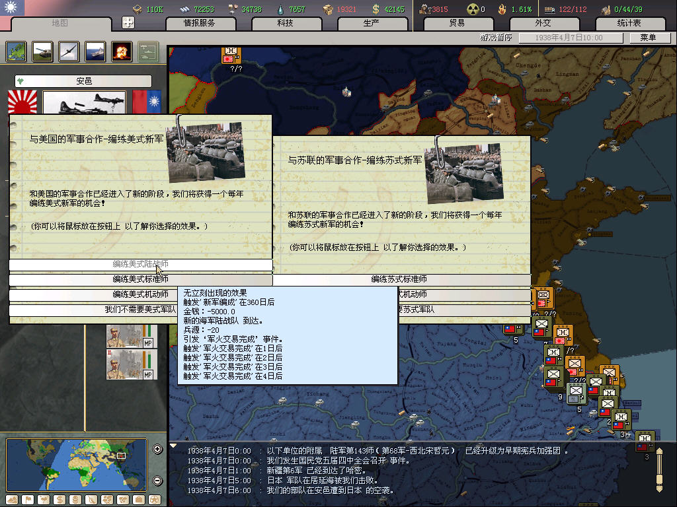
Task: Select the lower leader portrait with MP badge
Action: (132, 364)
